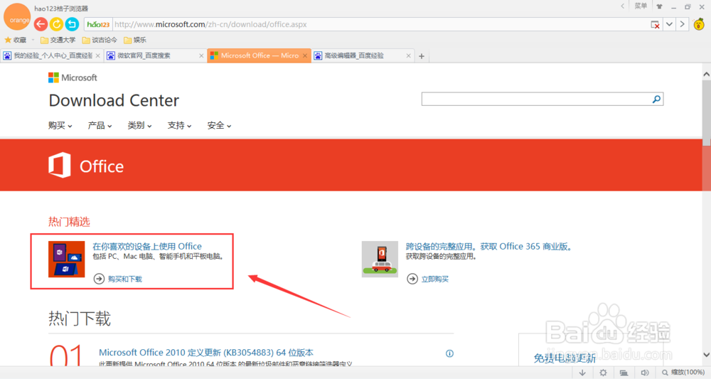This screenshot has height=379, width=711.
Task: Expand the 安全 navigation dropdown
Action: (219, 126)
